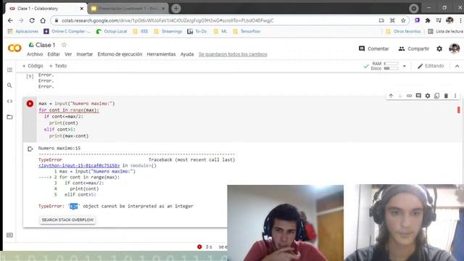Open the Otros favoritos folder

[403, 31]
